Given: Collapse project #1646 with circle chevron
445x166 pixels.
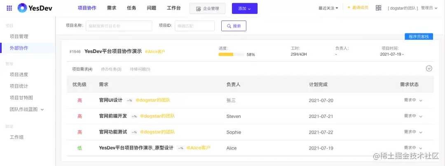Looking at the screenshot, I should (x=429, y=69).
